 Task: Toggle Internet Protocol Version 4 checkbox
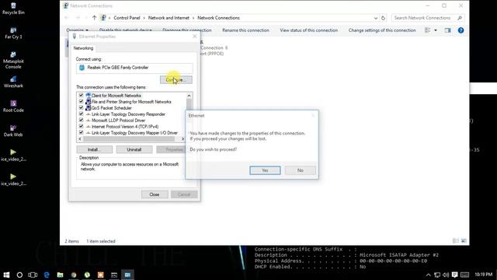tap(81, 126)
